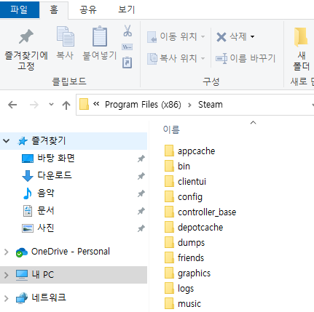
Task: Go forward with the right arrow
Action: click(x=34, y=105)
